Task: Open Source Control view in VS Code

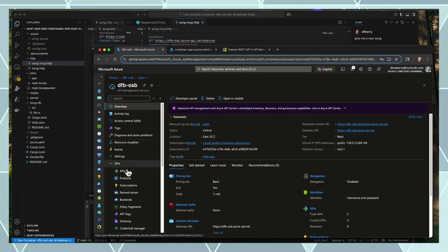Action: 17,45
